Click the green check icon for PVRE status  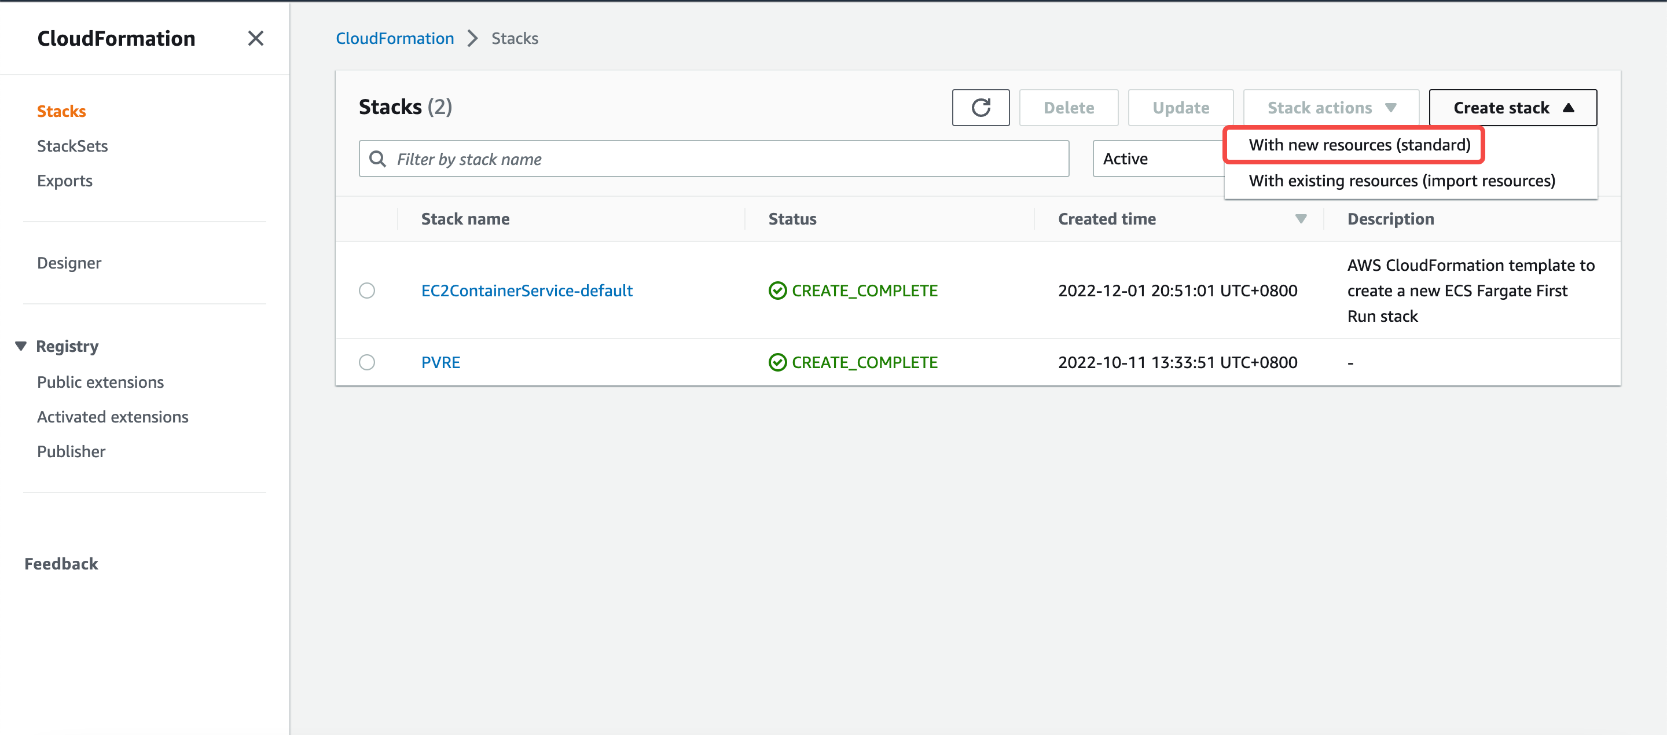coord(777,362)
